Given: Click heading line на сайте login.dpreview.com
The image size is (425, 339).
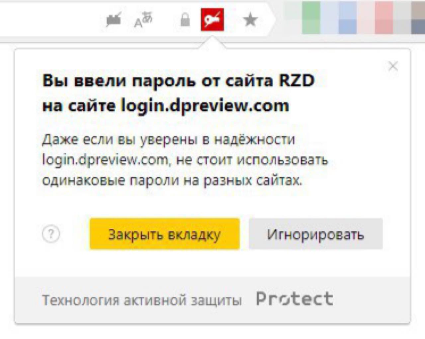Looking at the screenshot, I should pos(166,106).
